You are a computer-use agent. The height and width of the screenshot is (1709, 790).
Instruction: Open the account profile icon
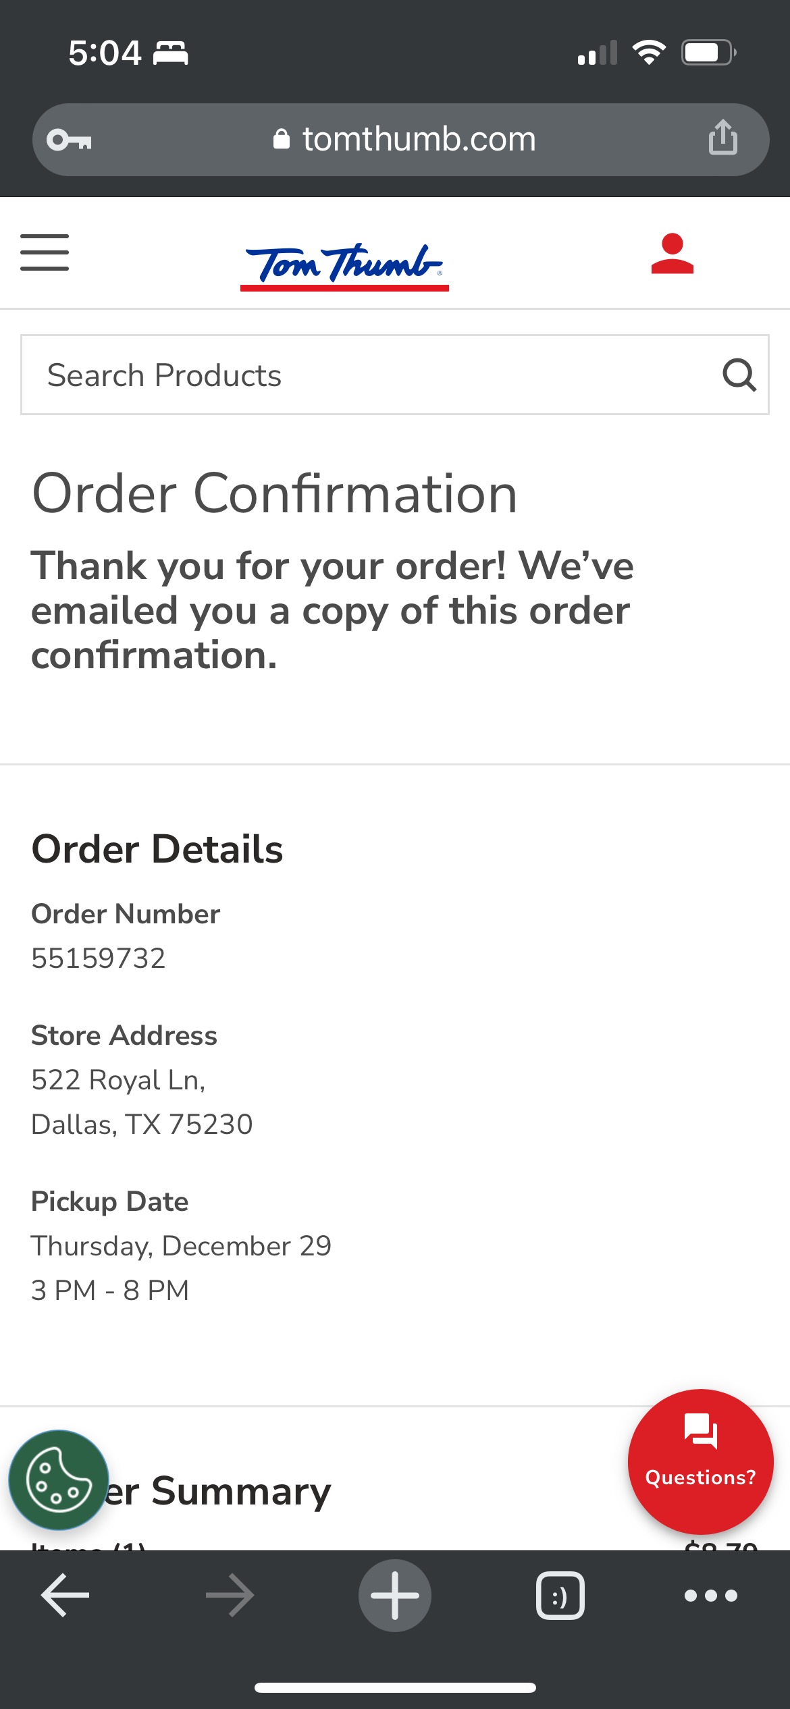672,254
